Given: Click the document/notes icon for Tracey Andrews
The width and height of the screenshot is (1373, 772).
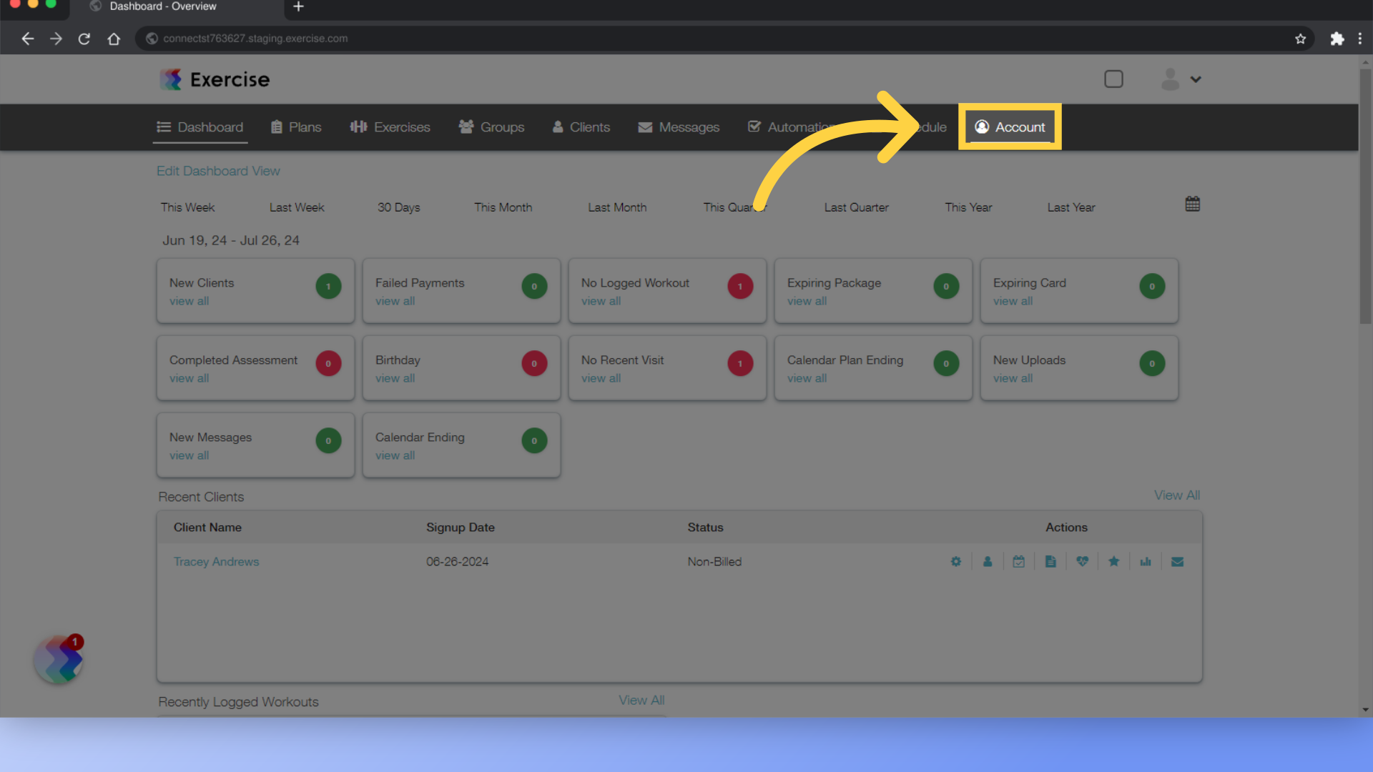Looking at the screenshot, I should (x=1050, y=561).
